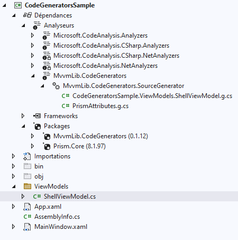This screenshot has width=238, height=240.
Task: Collapse the ViewModels folder
Action: [14, 186]
